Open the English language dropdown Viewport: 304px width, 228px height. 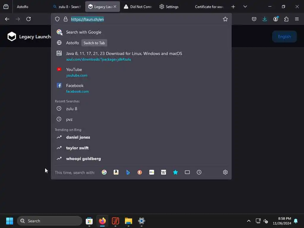pos(284,37)
